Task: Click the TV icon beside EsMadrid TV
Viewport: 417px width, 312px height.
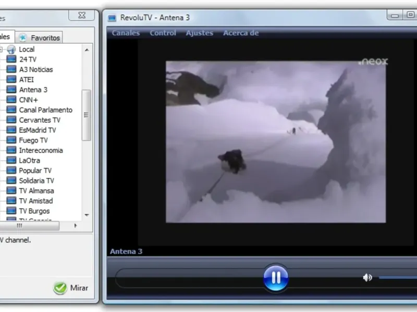Action: tap(11, 129)
